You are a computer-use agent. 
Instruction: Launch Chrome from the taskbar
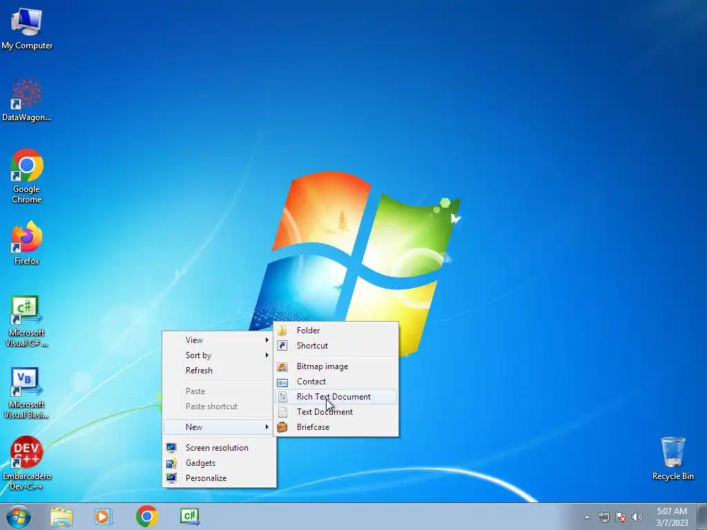click(146, 516)
